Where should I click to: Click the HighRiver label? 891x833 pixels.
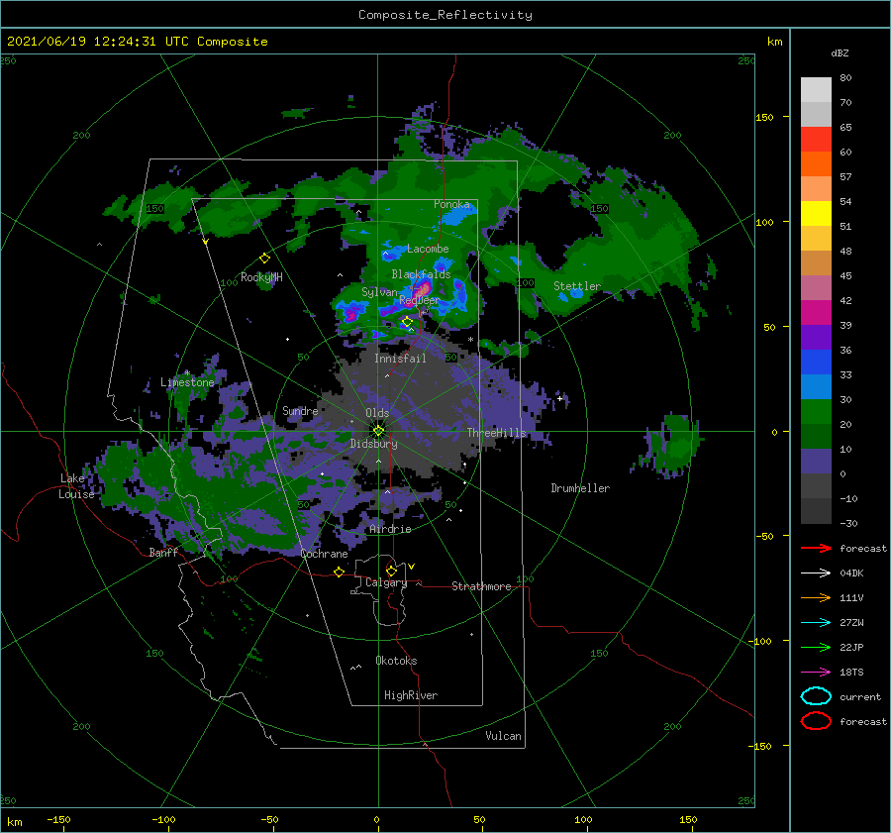coord(411,695)
